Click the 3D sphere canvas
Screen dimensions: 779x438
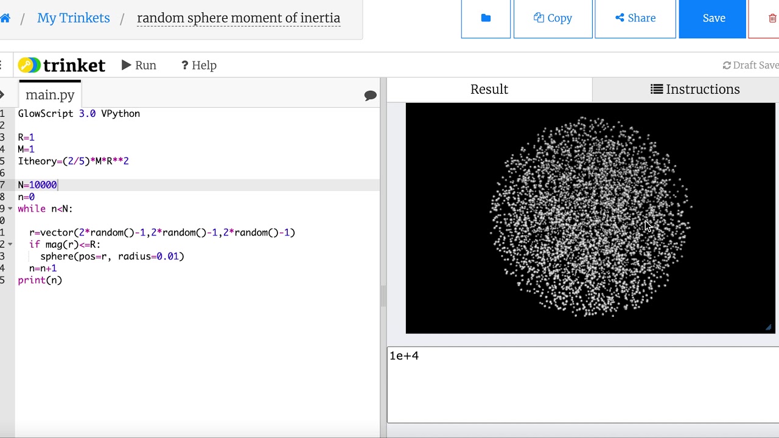tap(590, 218)
